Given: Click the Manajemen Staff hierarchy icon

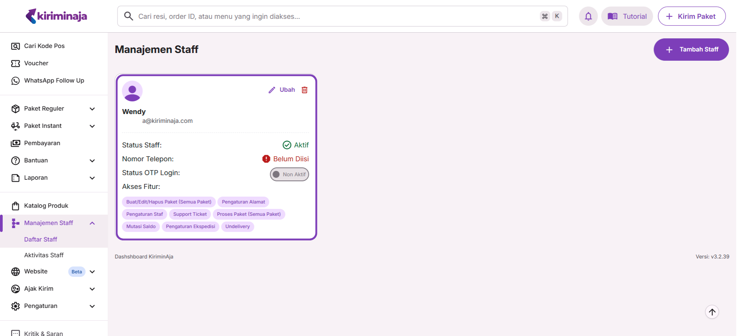Looking at the screenshot, I should 15,223.
